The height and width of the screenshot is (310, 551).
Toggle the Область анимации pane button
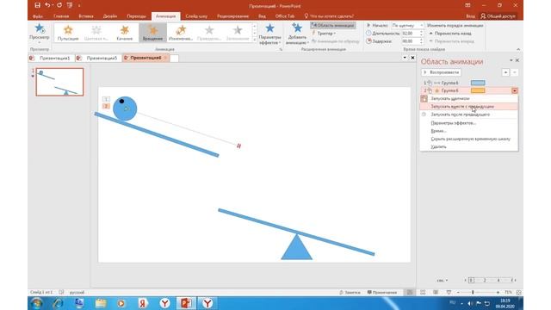333,25
